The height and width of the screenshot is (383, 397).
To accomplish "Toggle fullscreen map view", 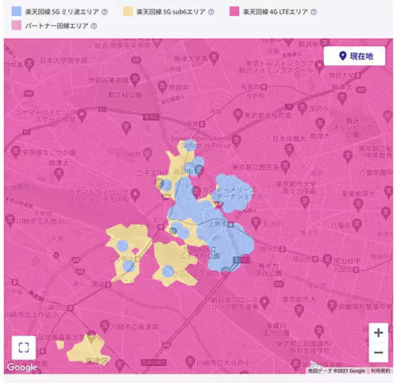I will 24,347.
